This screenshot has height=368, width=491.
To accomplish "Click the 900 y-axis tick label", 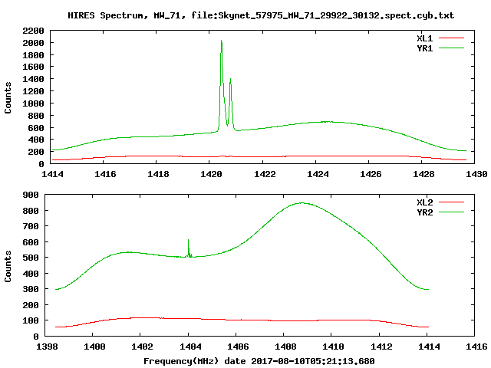I will coord(31,195).
